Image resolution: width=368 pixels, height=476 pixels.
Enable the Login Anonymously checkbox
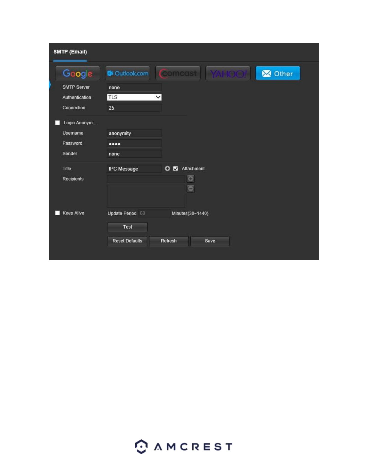tap(57, 123)
